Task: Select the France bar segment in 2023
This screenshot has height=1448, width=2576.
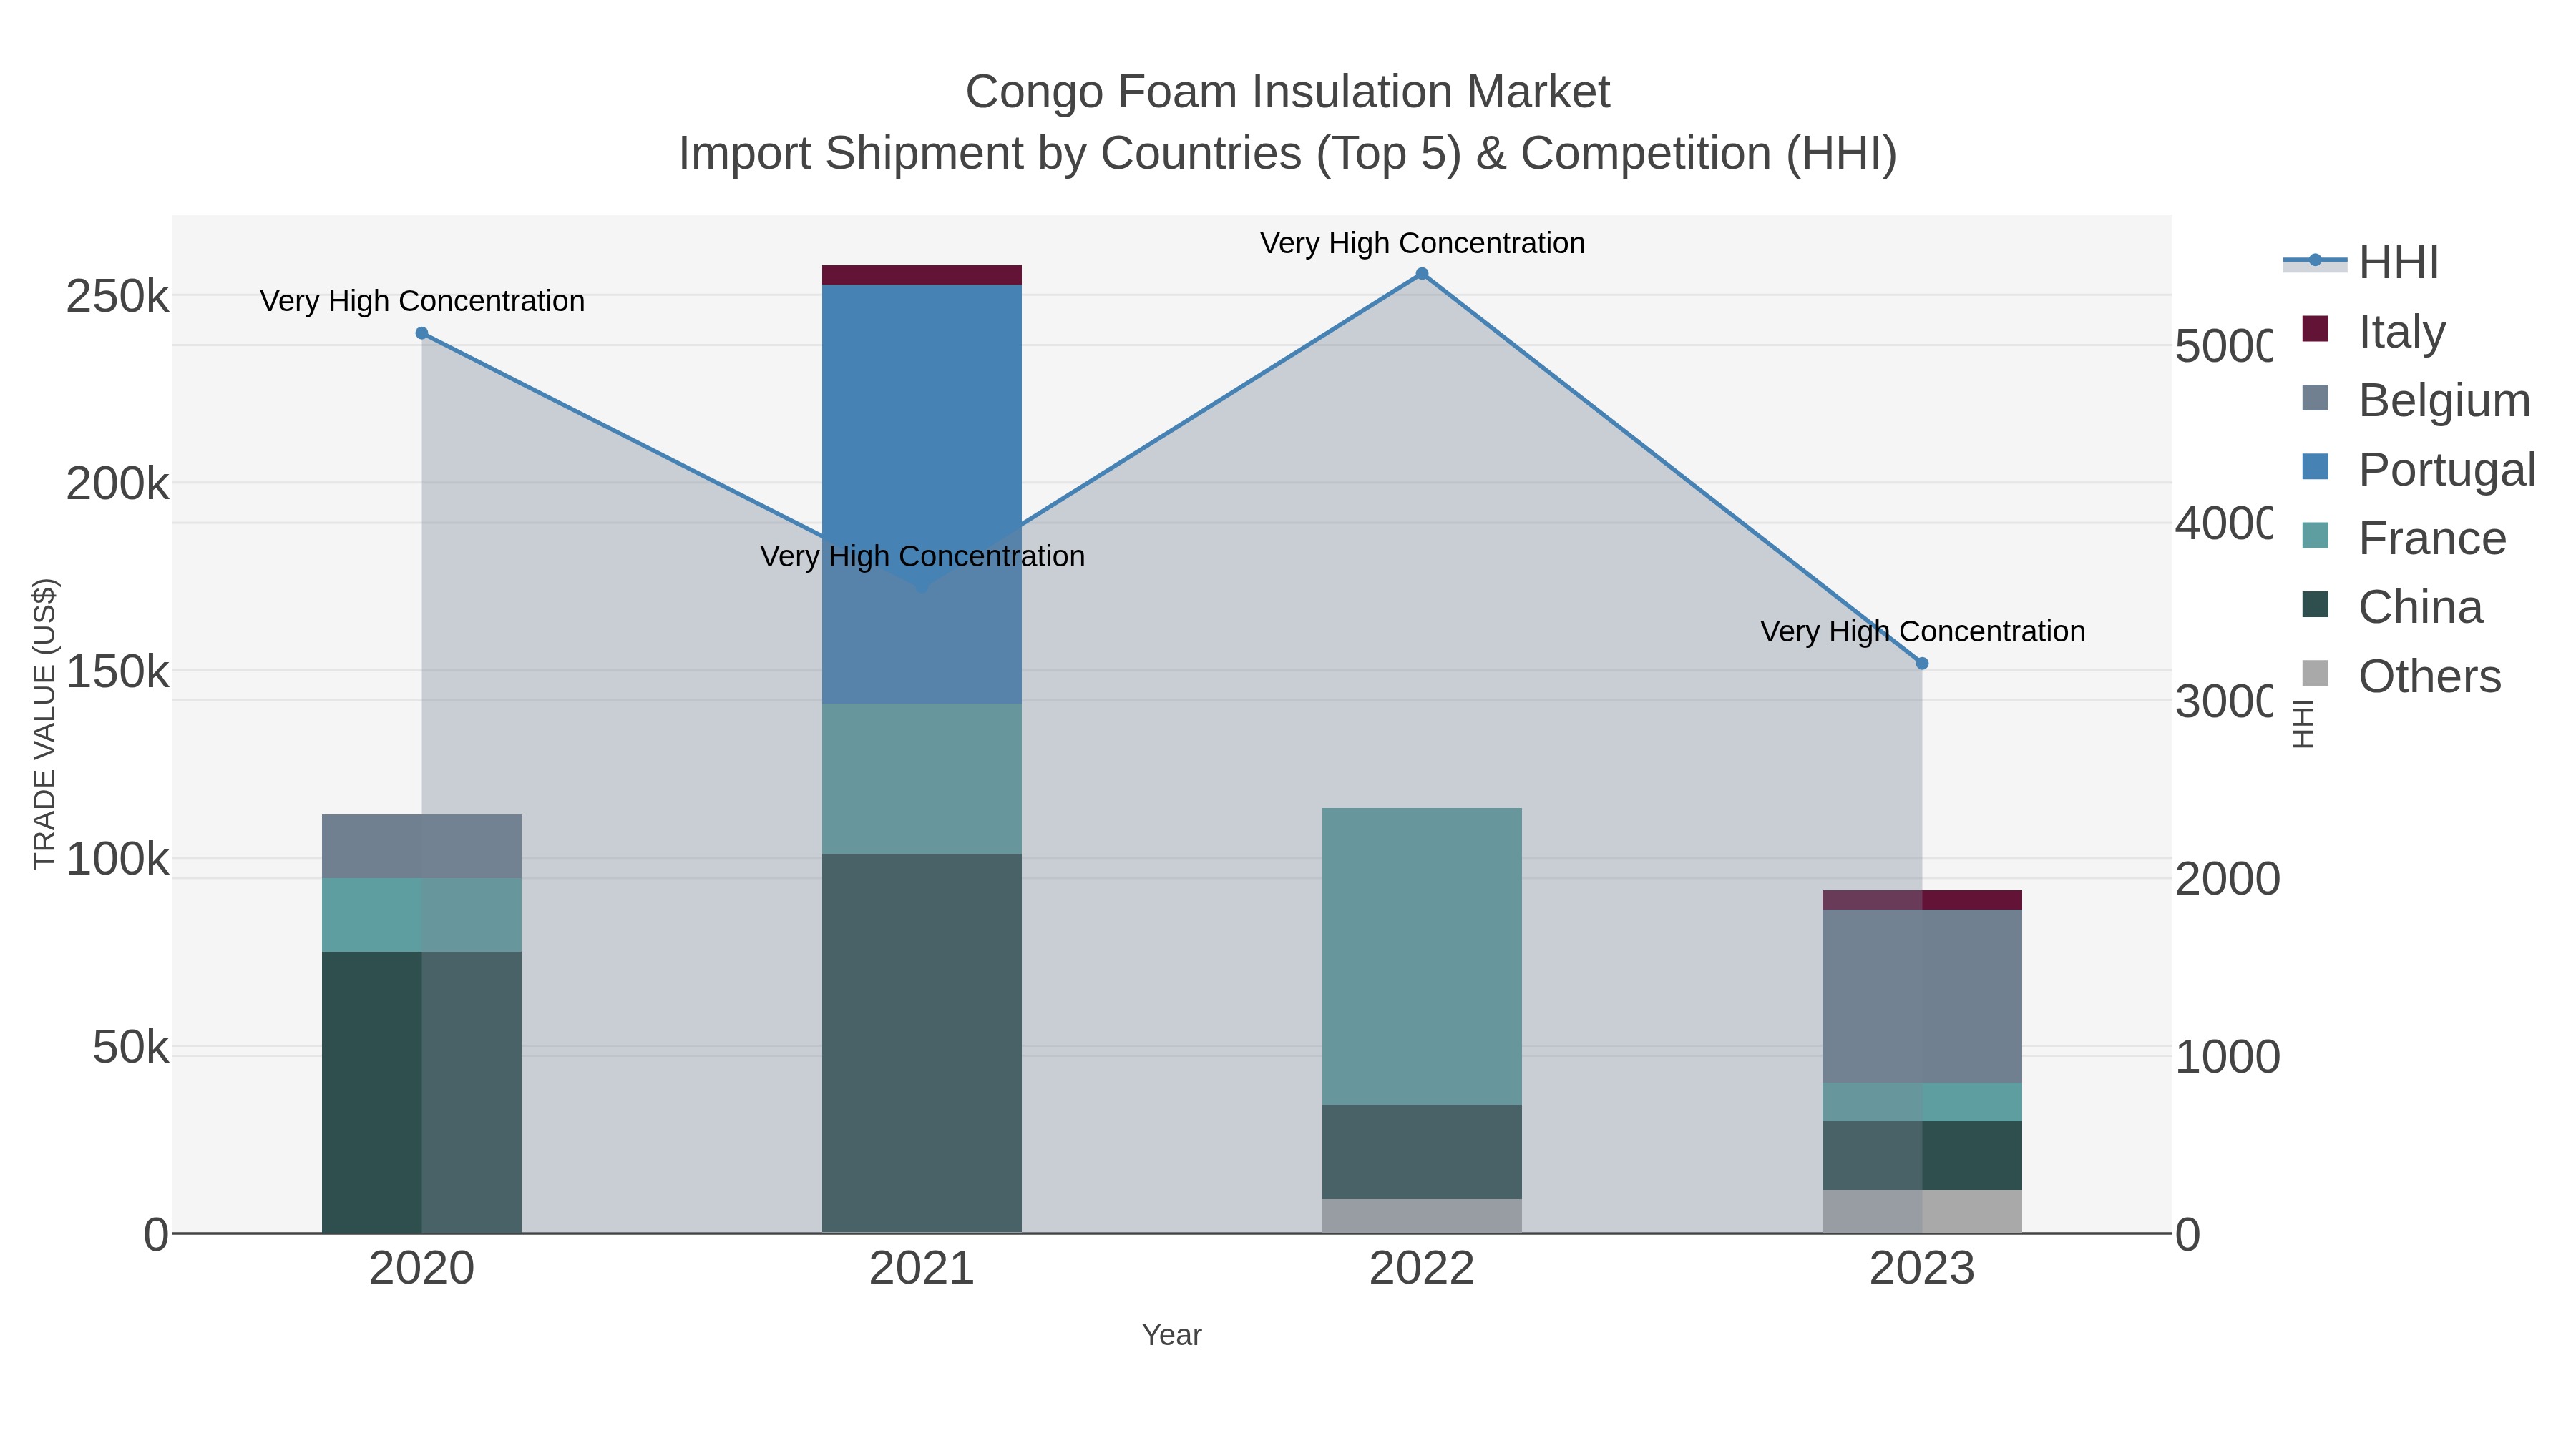Action: click(1922, 1102)
